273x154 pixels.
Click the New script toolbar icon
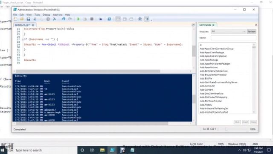click(x=15, y=19)
